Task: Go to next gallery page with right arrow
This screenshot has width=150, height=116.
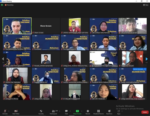Action: 147,59
